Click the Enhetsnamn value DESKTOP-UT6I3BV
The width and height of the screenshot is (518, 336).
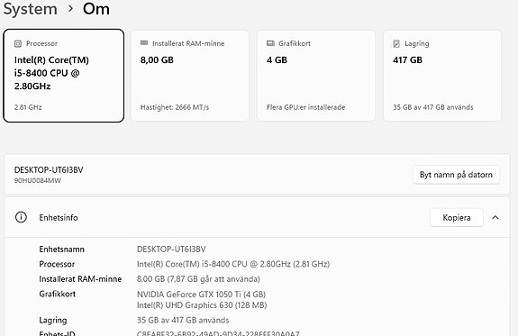coord(171,250)
